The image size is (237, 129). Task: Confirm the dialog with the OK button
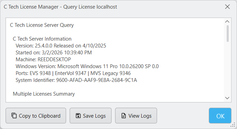coord(220,116)
